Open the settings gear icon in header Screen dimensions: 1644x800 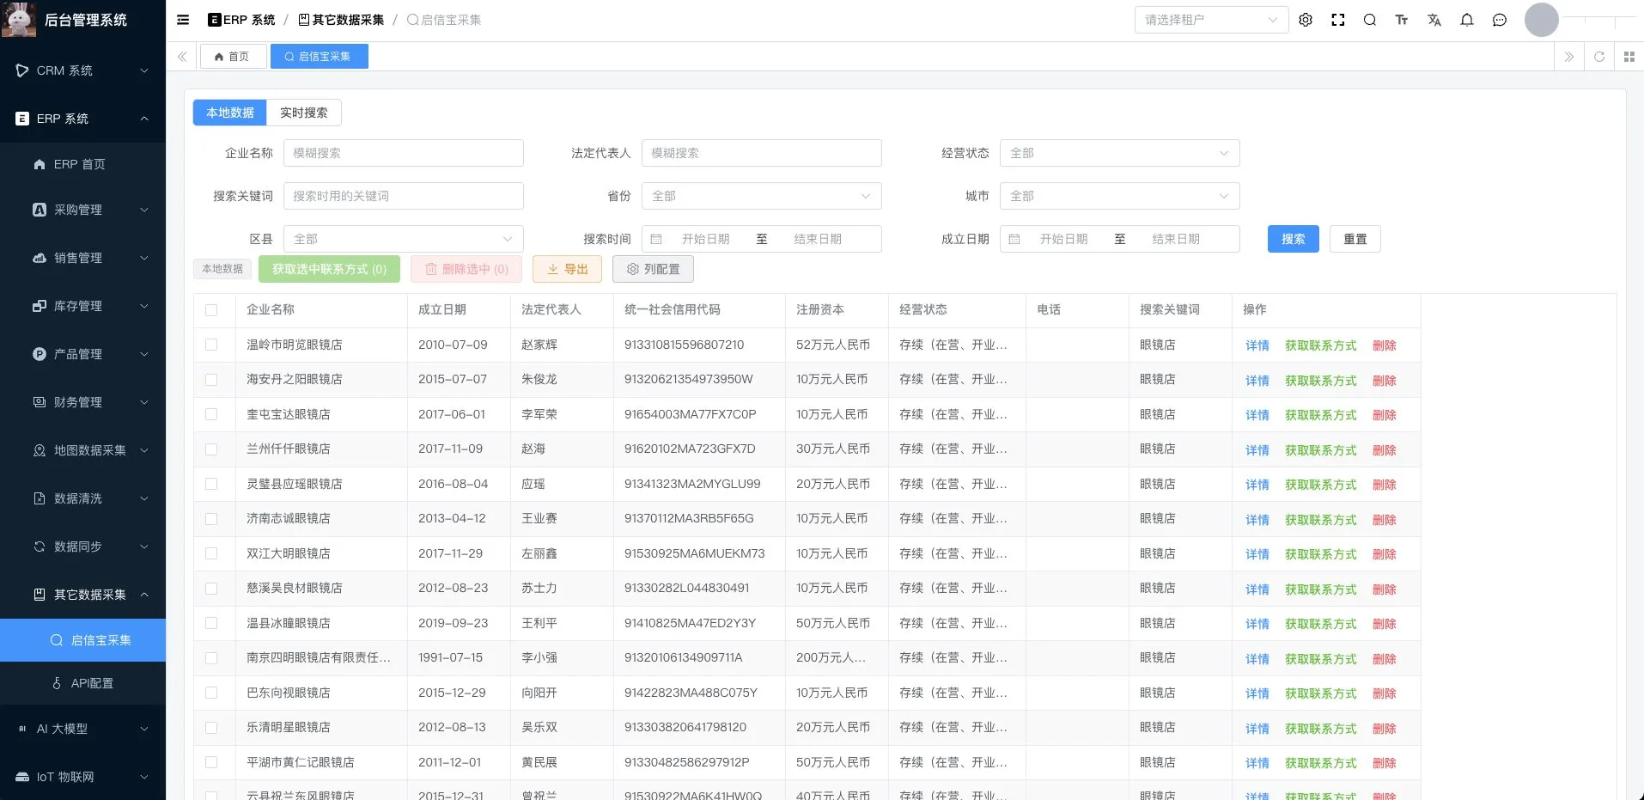[1306, 20]
